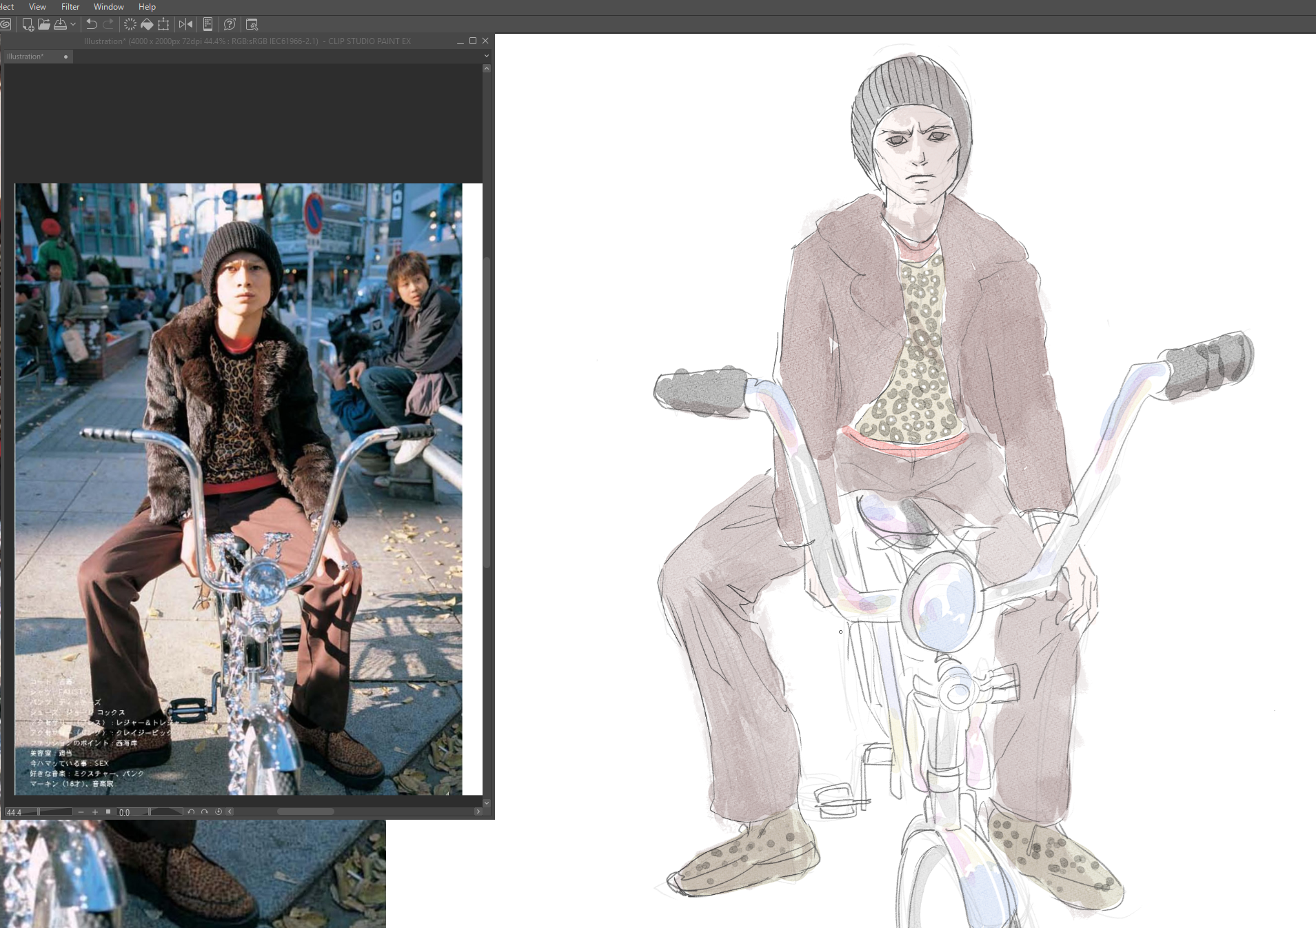Close the Illustration* tab via its dot
This screenshot has width=1316, height=928.
[65, 57]
